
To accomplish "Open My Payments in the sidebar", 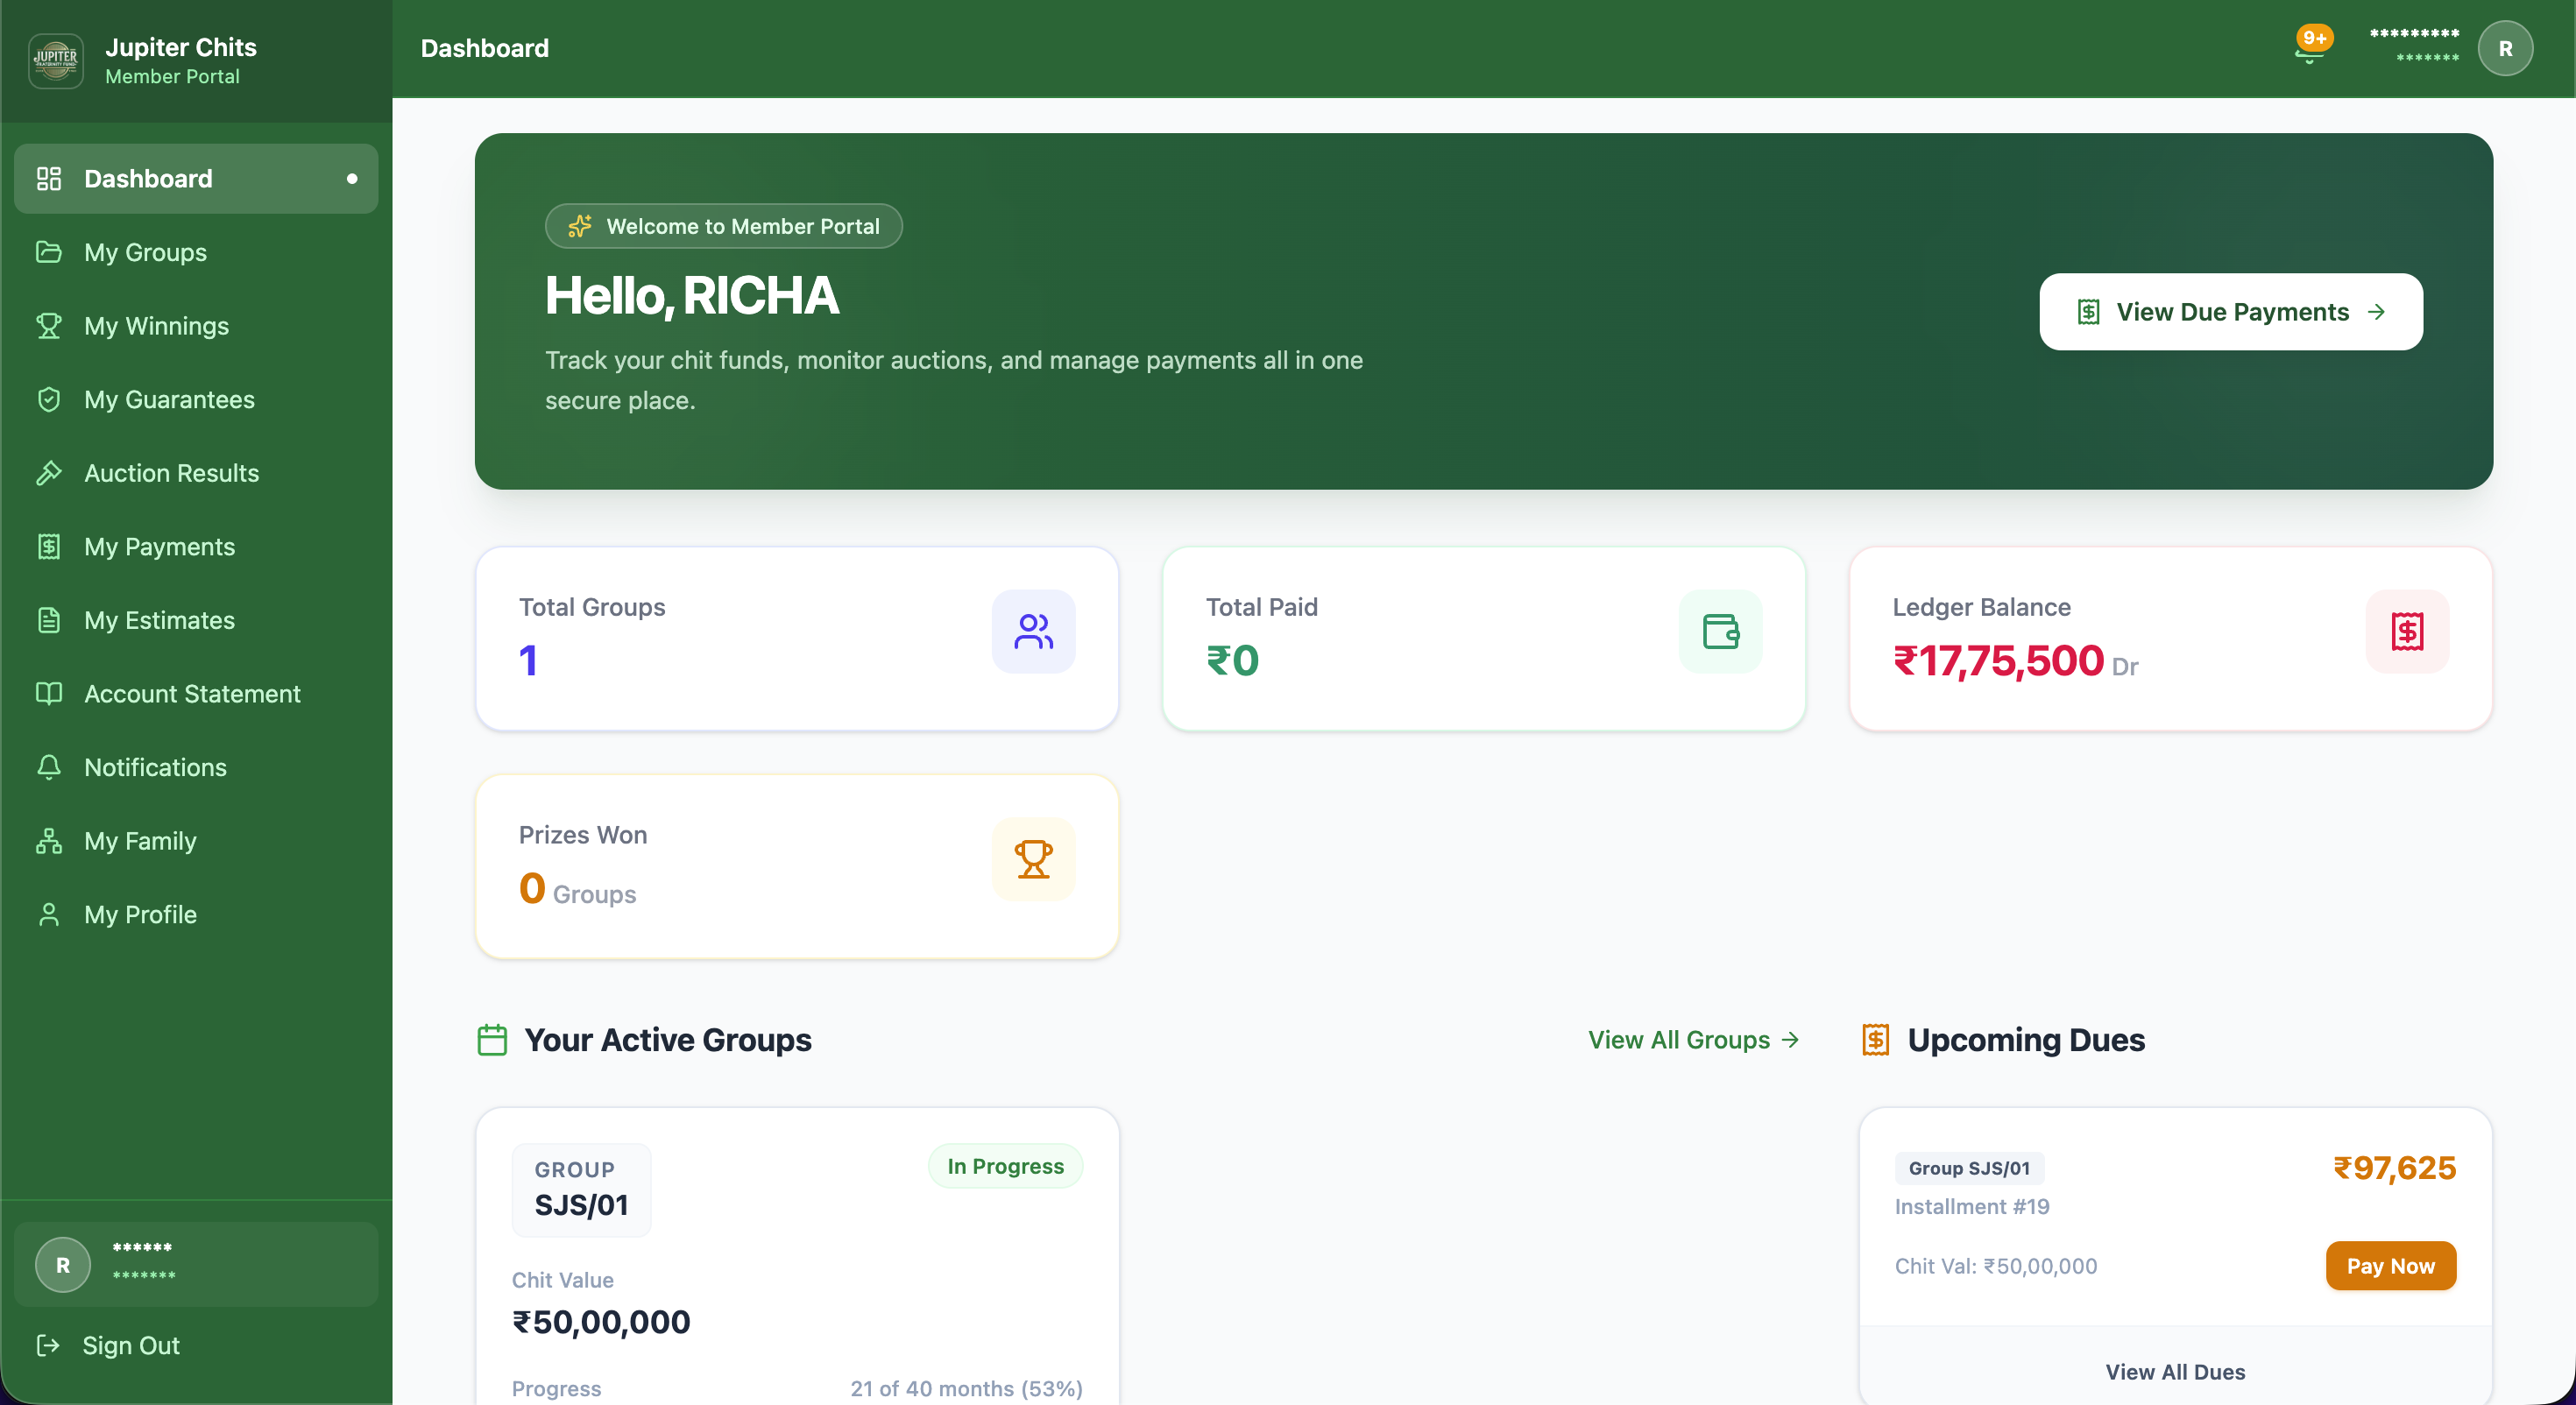I will [158, 546].
